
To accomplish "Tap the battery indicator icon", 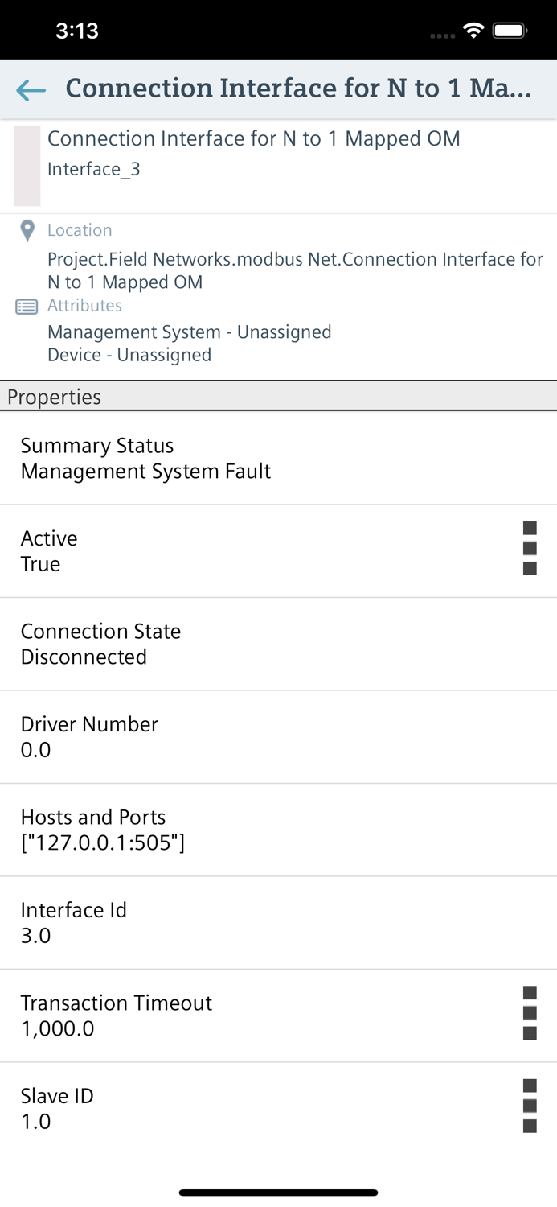I will pyautogui.click(x=510, y=31).
